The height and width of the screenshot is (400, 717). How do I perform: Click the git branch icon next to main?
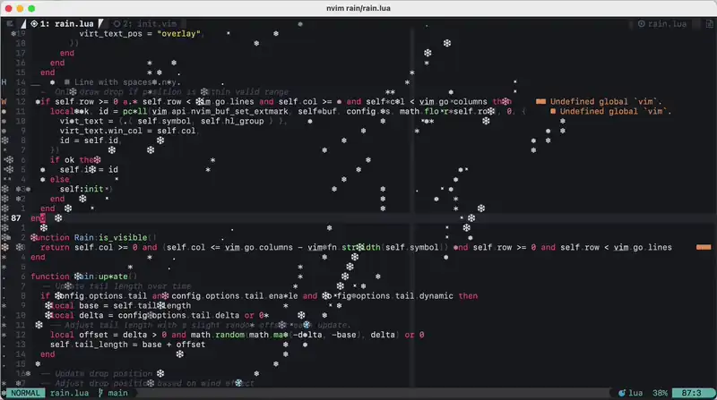[x=100, y=393]
